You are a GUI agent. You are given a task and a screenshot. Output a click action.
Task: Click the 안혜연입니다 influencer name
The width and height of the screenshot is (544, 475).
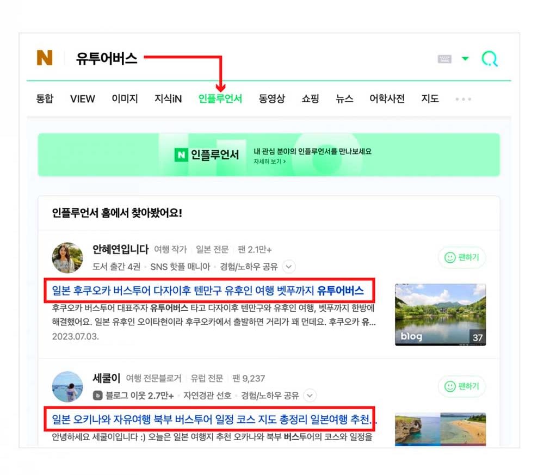(x=120, y=249)
